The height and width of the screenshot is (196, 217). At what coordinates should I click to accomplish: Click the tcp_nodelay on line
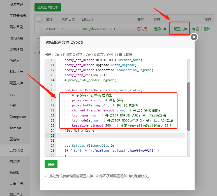(x=123, y=120)
